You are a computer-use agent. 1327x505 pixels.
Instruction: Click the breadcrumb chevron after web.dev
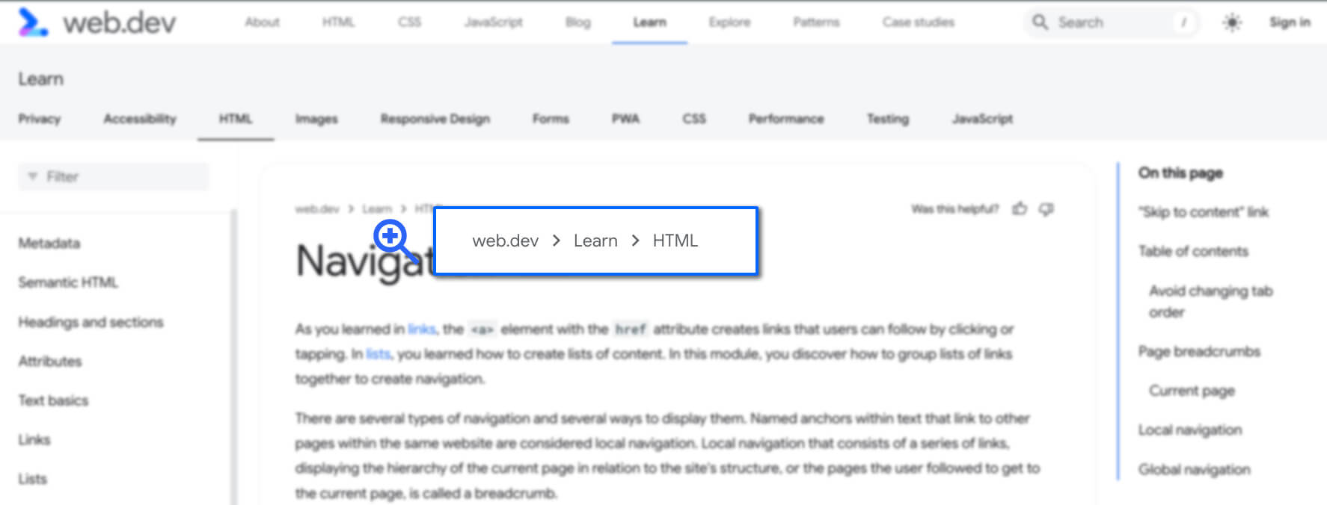[x=557, y=241]
